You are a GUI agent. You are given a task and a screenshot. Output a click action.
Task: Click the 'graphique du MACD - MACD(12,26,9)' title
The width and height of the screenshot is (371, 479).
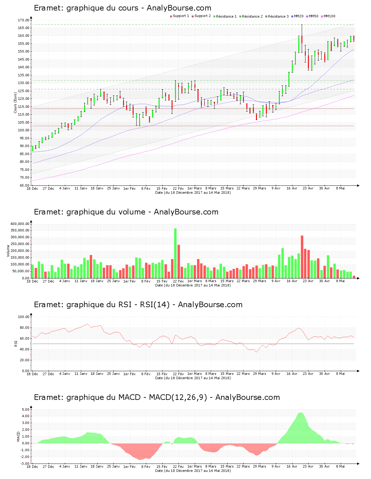pos(137,397)
